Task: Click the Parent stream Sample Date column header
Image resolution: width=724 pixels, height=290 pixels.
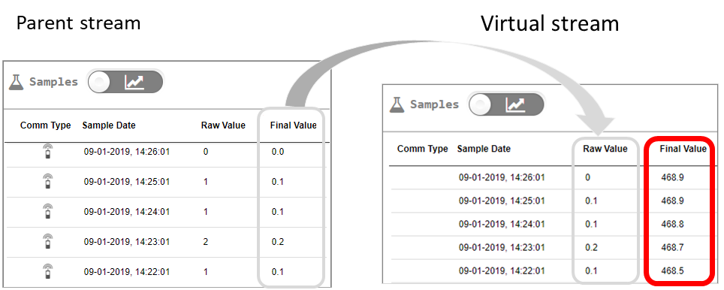Action: click(x=109, y=125)
